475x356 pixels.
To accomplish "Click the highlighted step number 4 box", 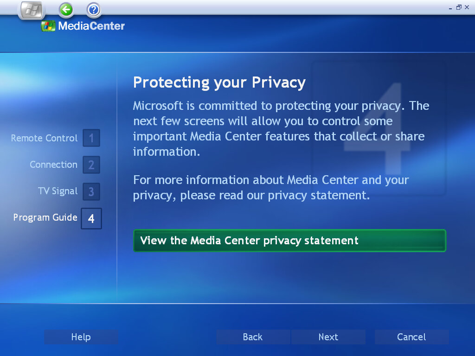I will (91, 218).
